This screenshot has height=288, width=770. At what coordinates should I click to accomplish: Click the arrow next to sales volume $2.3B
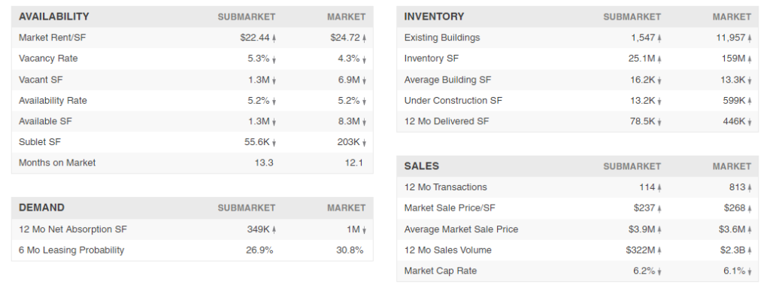750,250
